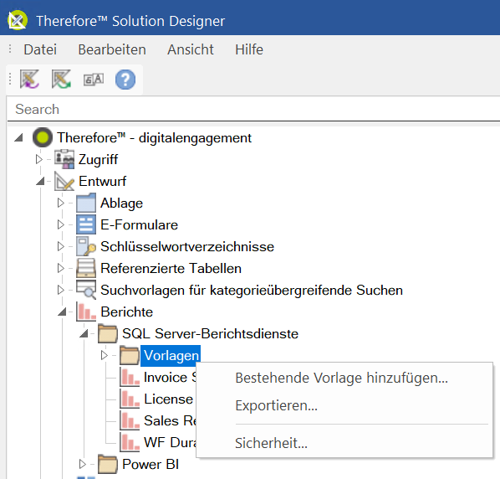Expand the Suchvorlagen für kategorieübergreifende Suchen node
The width and height of the screenshot is (500, 479).
(x=60, y=290)
